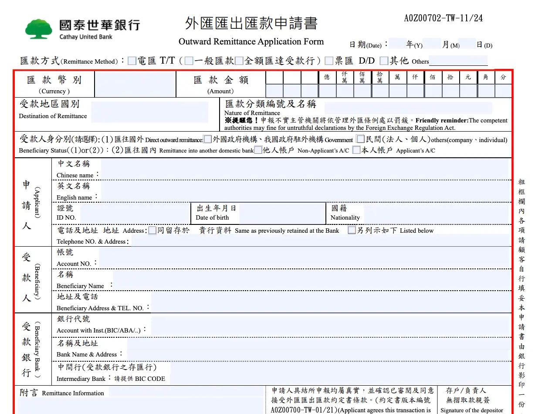Tick the Government beneficiary status checkbox
This screenshot has width=535, height=414.
208,139
